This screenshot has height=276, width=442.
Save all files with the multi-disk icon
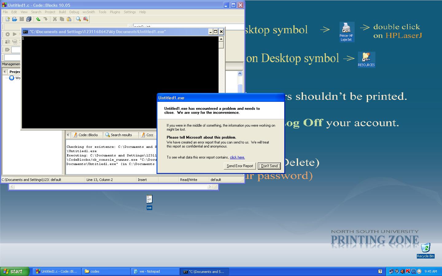29,19
